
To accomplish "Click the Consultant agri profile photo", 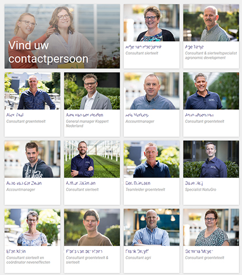I will coord(151,227).
